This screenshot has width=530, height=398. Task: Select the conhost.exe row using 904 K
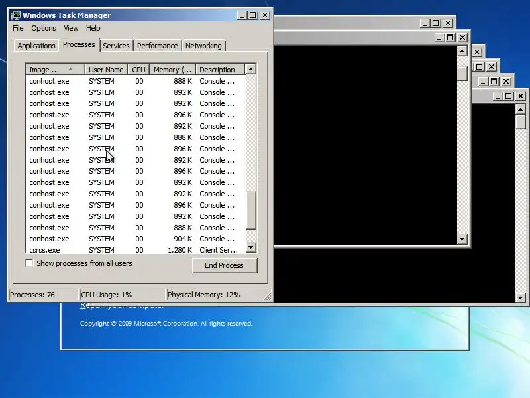tap(135, 239)
